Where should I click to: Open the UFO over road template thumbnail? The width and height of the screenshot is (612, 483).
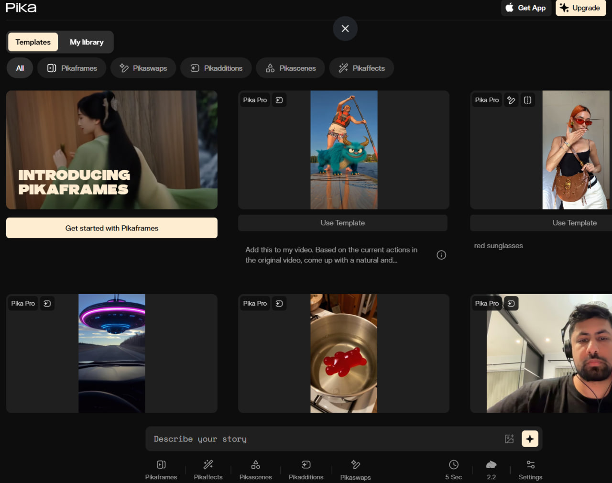click(x=112, y=353)
